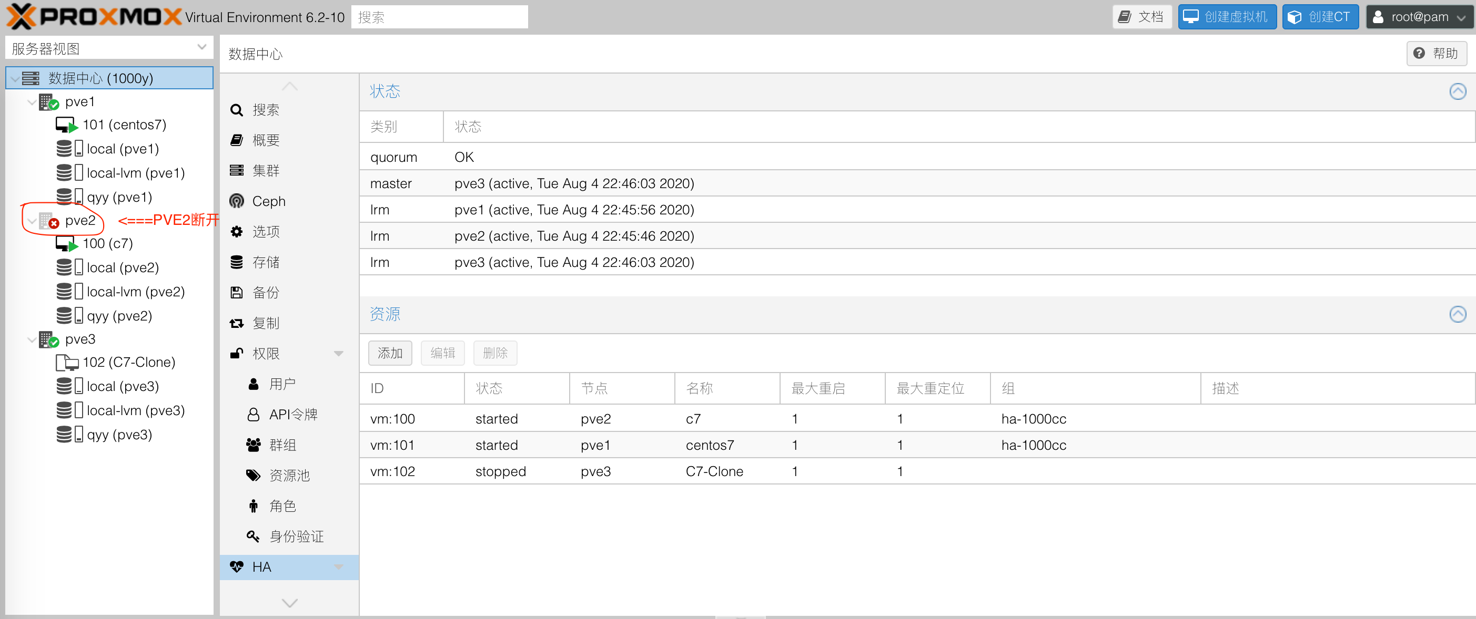Image resolution: width=1476 pixels, height=619 pixels.
Task: Click the floppy icon beside 备份
Action: pyautogui.click(x=236, y=293)
